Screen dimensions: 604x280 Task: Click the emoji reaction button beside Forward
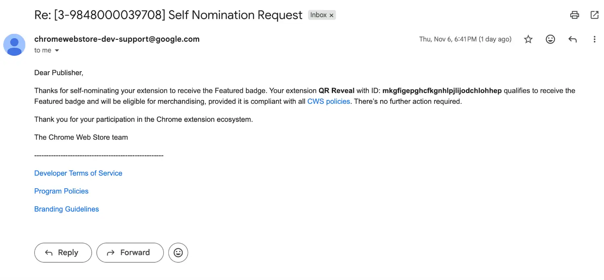[178, 253]
